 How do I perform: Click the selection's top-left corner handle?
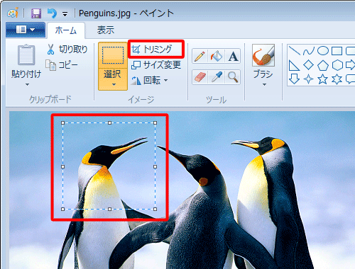pos(62,122)
